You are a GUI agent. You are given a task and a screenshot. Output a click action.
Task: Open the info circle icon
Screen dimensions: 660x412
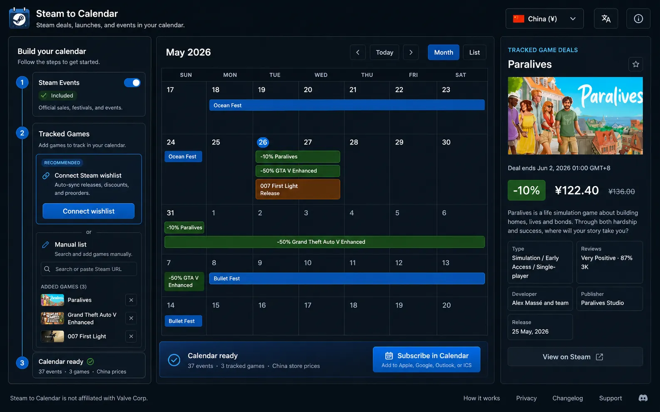[638, 19]
